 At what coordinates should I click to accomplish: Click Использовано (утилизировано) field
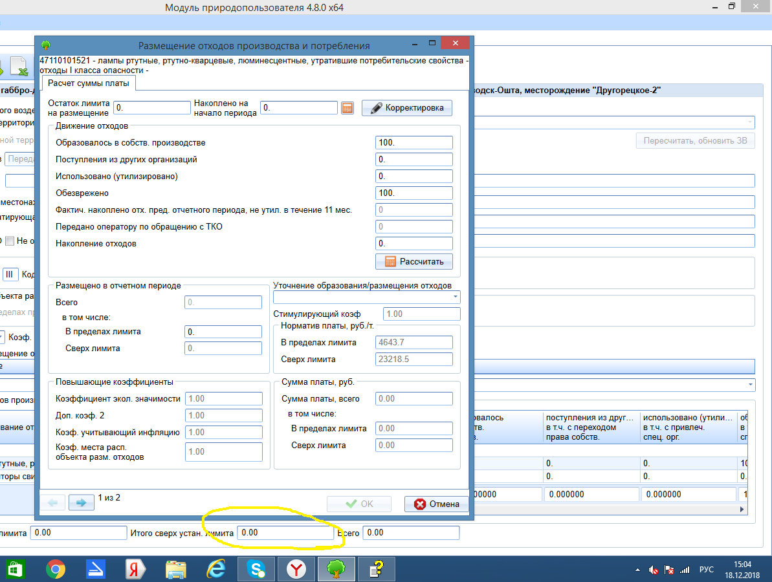pyautogui.click(x=414, y=176)
